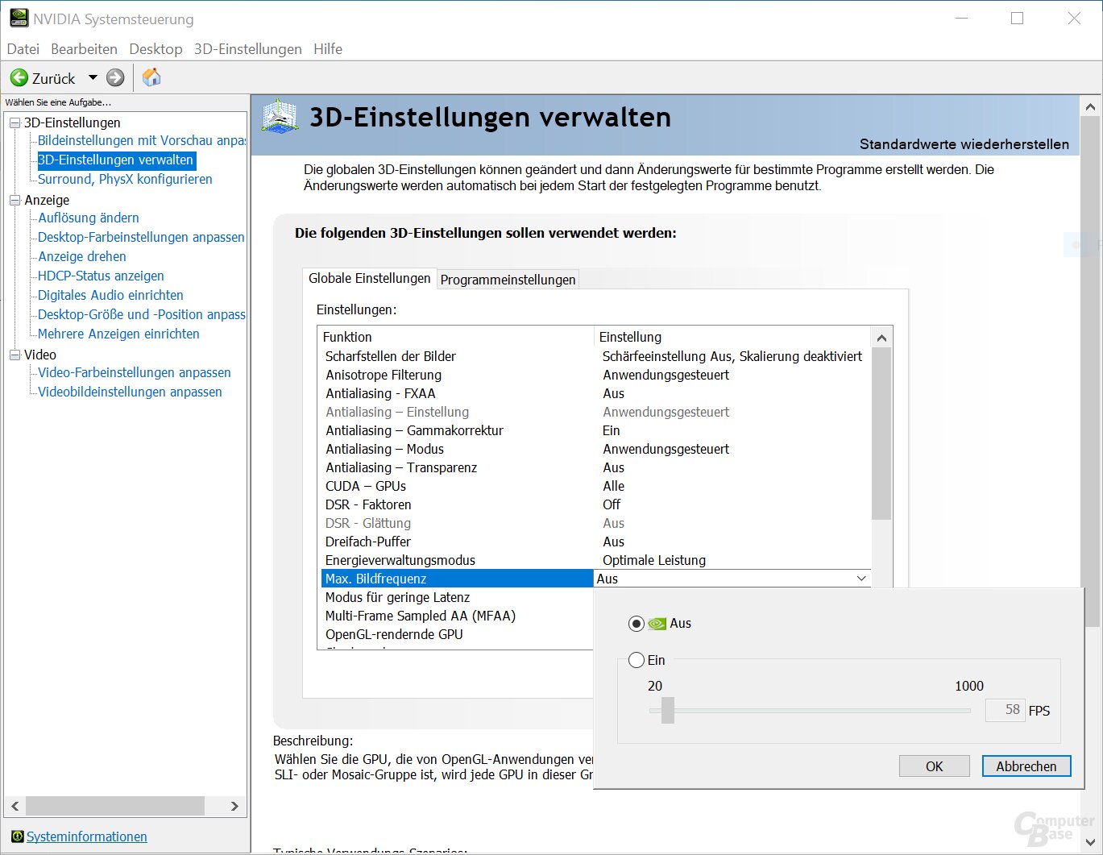Click the sidebar horizontal scroll right arrow
The height and width of the screenshot is (855, 1103).
tap(234, 806)
